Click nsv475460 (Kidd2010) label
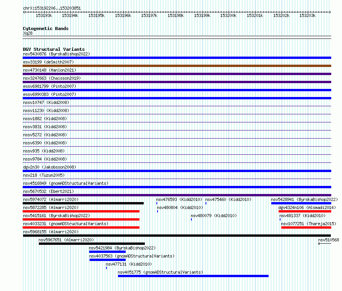The height and width of the screenshot is (291, 342). click(228, 199)
